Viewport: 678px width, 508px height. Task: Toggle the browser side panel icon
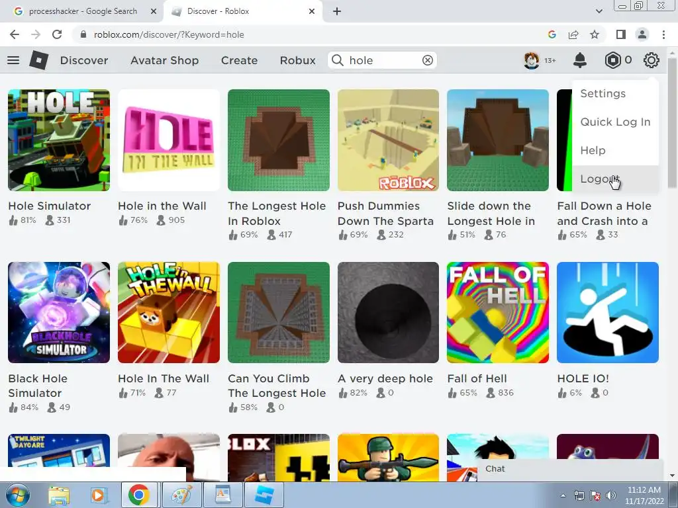(x=620, y=34)
